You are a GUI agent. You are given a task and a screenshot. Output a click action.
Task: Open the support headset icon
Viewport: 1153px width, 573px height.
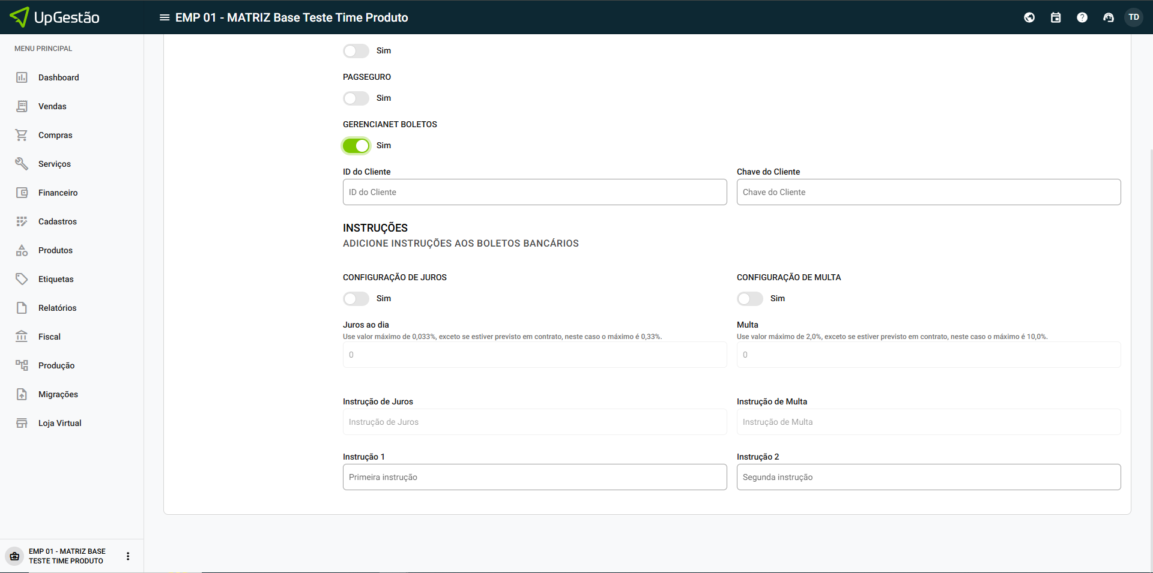1109,17
